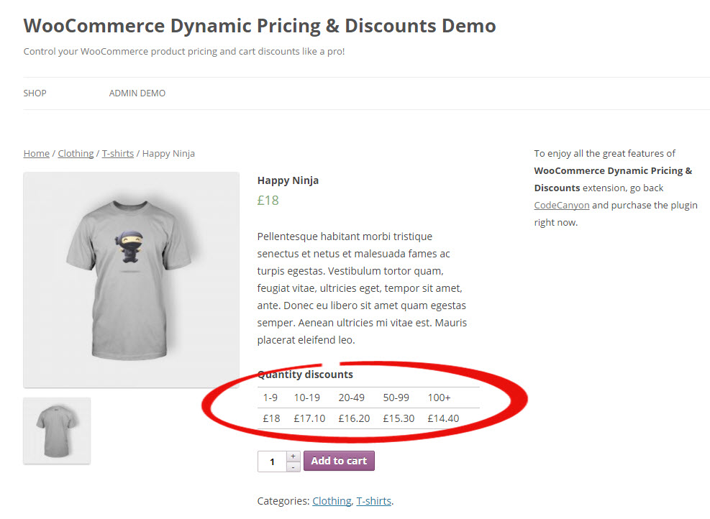Image resolution: width=710 pixels, height=519 pixels.
Task: Click the main Happy Ninja t-shirt image
Action: tap(131, 280)
